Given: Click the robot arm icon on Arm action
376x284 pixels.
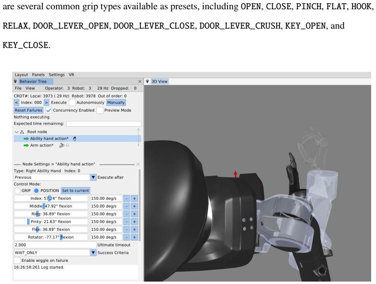Looking at the screenshot, I should tap(62, 145).
